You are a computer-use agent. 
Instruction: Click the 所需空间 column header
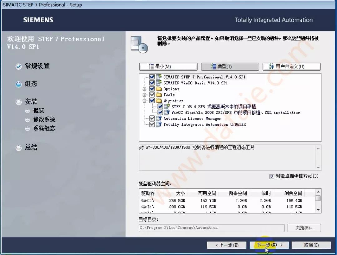(238, 193)
